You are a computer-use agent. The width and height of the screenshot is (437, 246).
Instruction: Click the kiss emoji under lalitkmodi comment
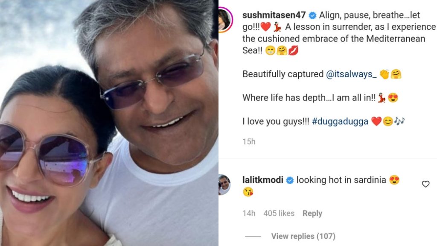coord(248,192)
